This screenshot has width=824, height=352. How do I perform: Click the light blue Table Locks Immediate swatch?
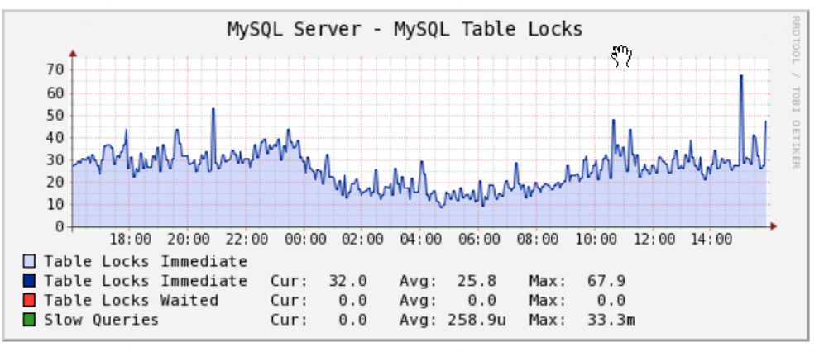pos(29,261)
